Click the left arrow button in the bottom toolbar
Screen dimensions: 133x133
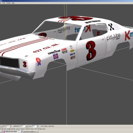1,126
